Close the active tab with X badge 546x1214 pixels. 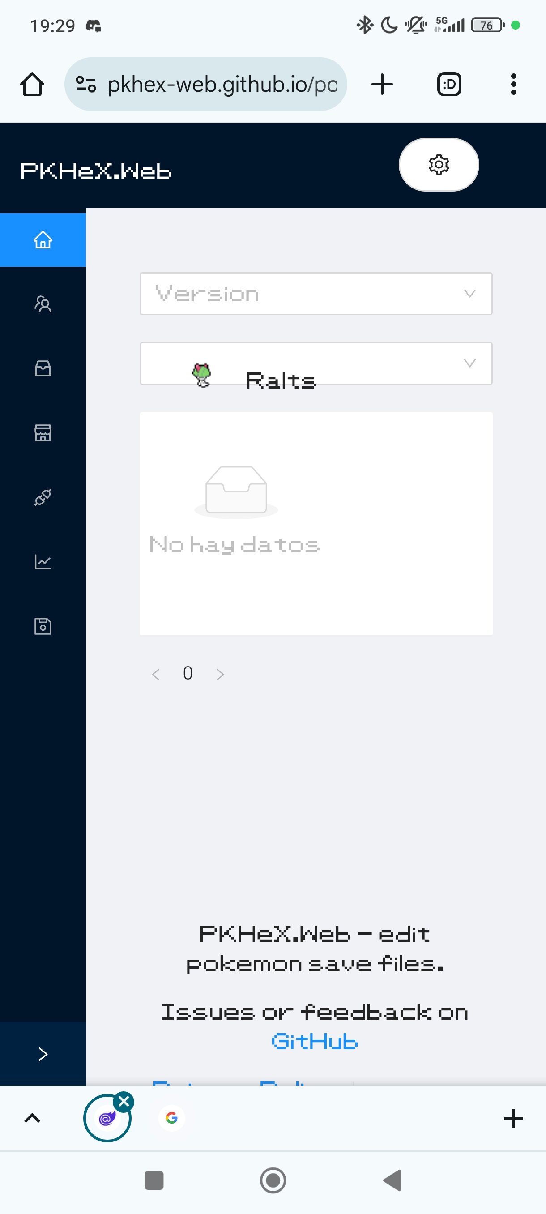click(124, 1101)
